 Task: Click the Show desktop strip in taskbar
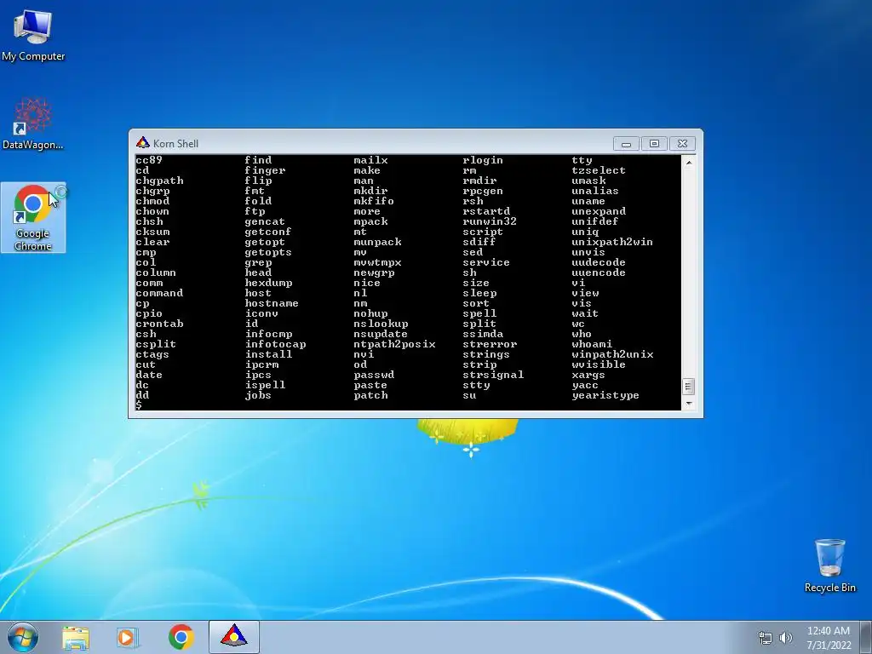point(868,637)
